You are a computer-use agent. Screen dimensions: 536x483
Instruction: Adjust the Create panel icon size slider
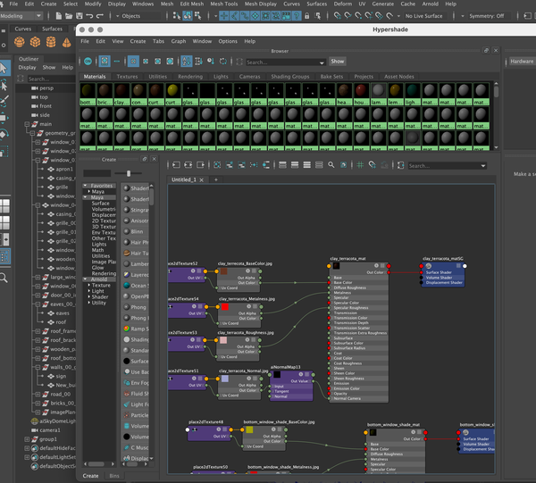(x=128, y=173)
